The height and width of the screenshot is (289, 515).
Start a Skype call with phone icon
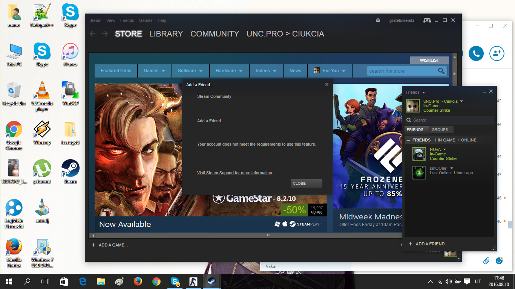[476, 53]
